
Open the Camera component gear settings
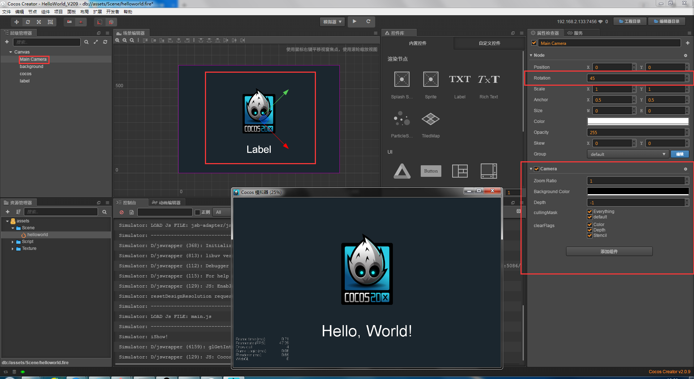pyautogui.click(x=685, y=169)
